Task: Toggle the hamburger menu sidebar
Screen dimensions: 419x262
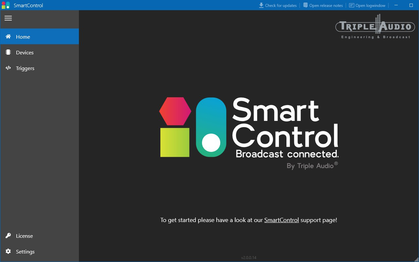Action: 8,18
